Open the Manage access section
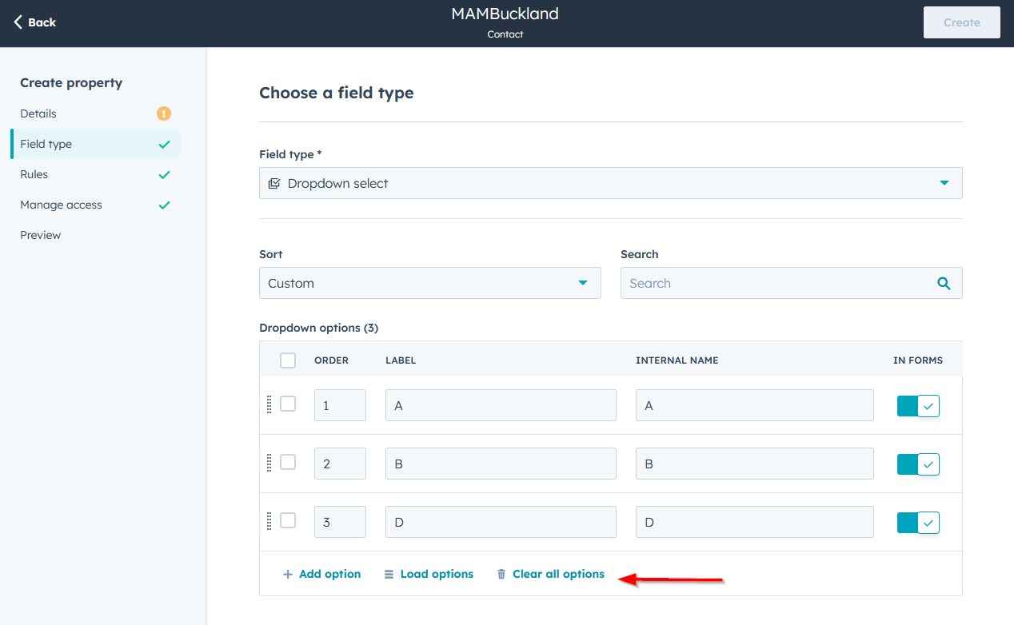The image size is (1014, 625). point(61,205)
